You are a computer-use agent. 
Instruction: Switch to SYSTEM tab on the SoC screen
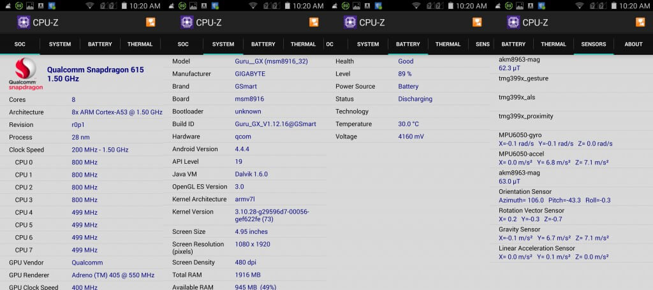(60, 44)
